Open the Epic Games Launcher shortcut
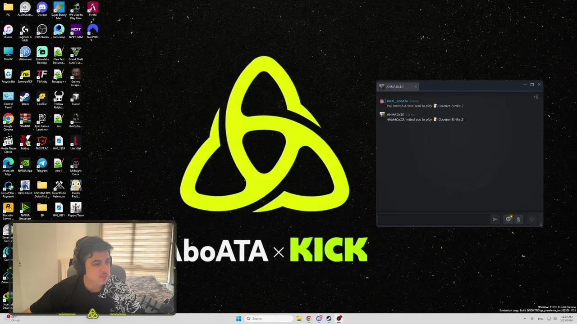This screenshot has height=324, width=577. [42, 122]
